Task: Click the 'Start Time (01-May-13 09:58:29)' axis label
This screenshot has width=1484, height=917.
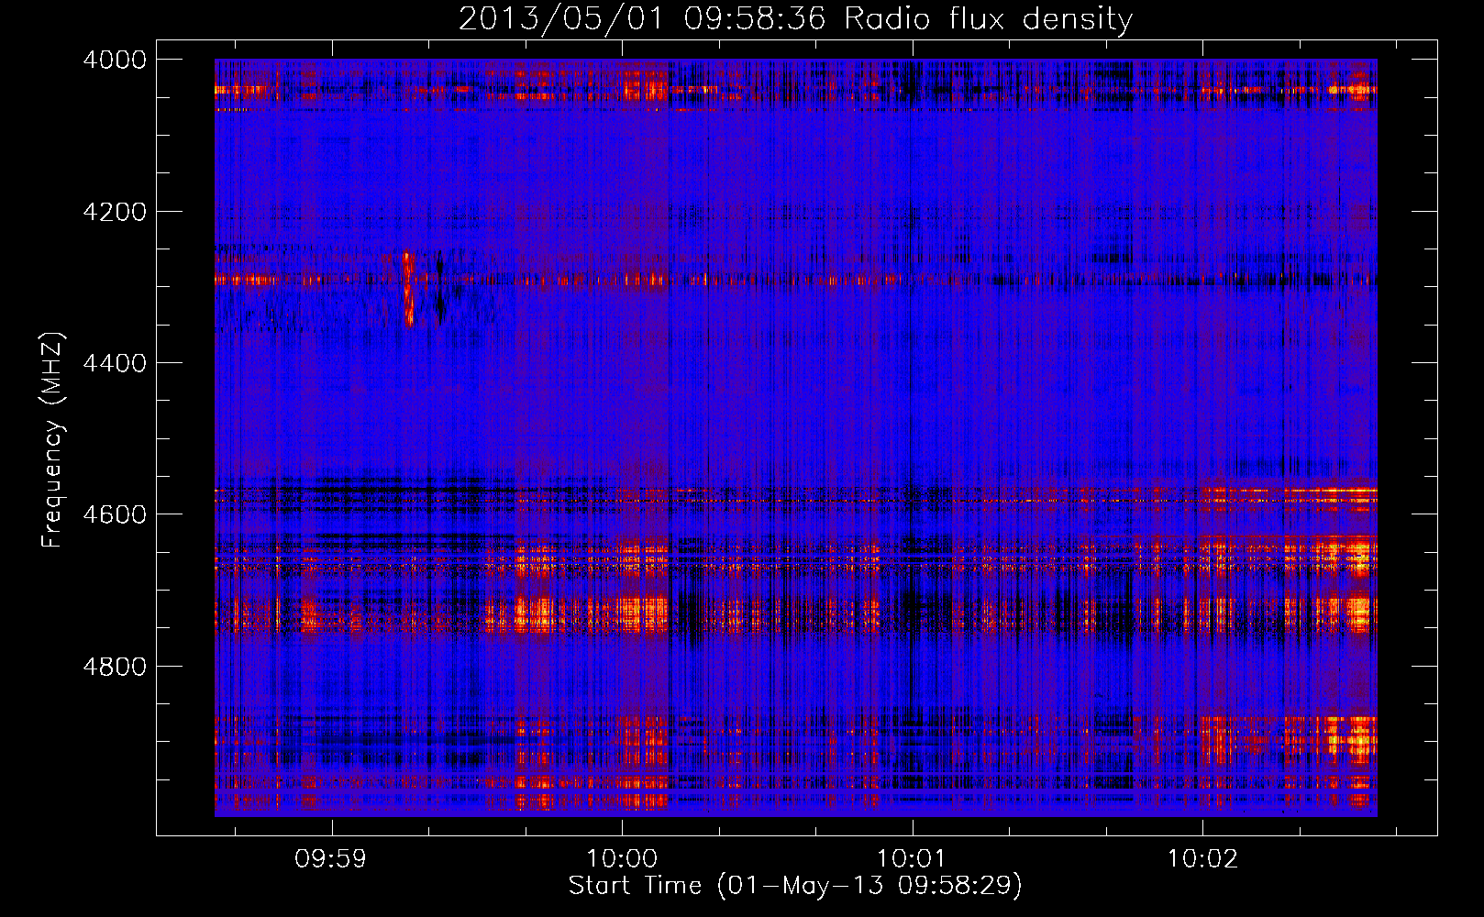Action: tap(795, 886)
